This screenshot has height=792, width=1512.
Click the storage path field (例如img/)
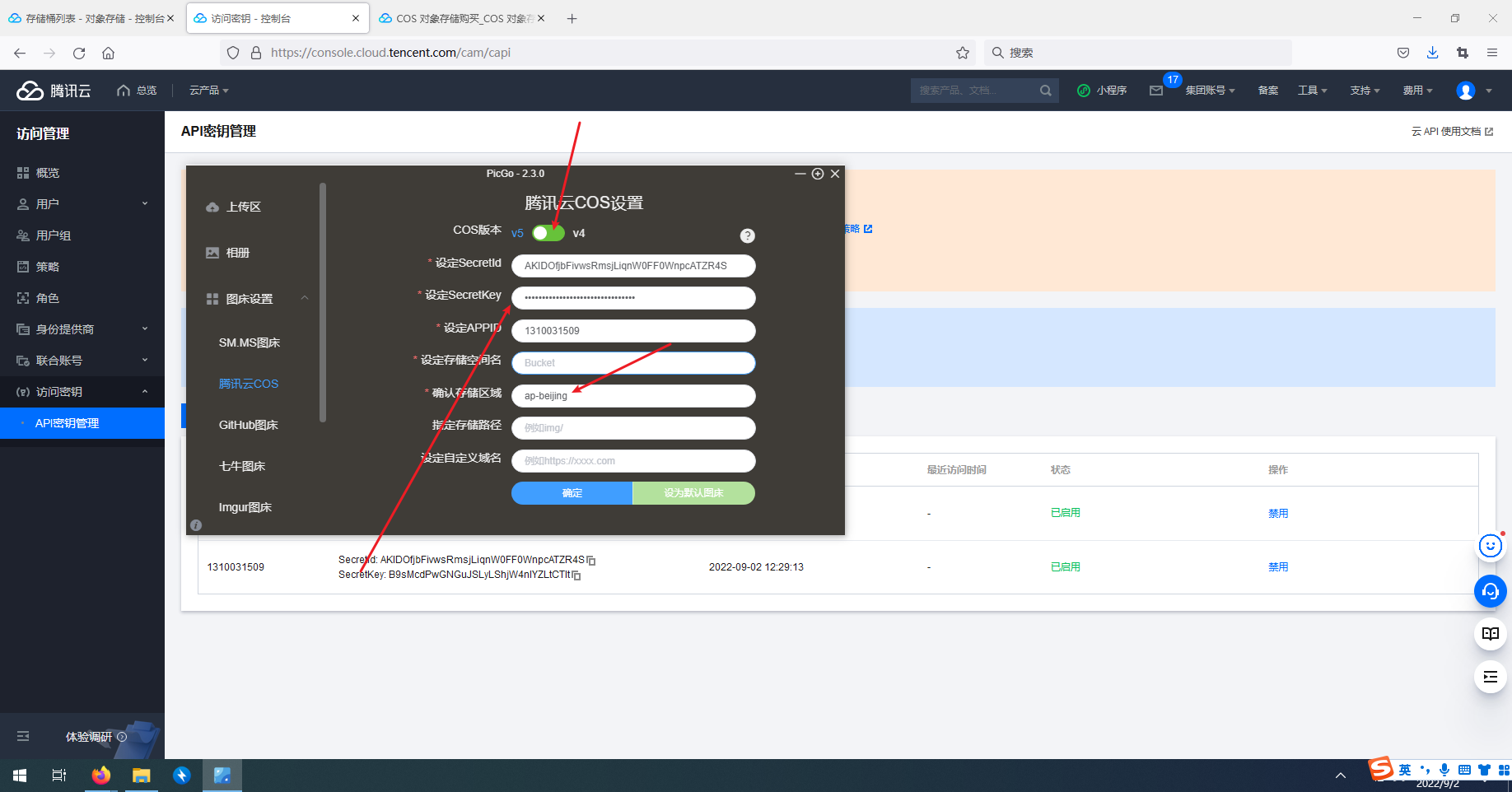[633, 428]
